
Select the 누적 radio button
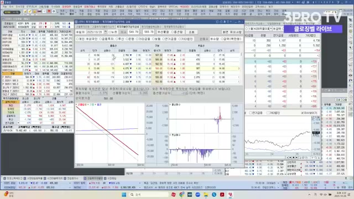coord(110,32)
